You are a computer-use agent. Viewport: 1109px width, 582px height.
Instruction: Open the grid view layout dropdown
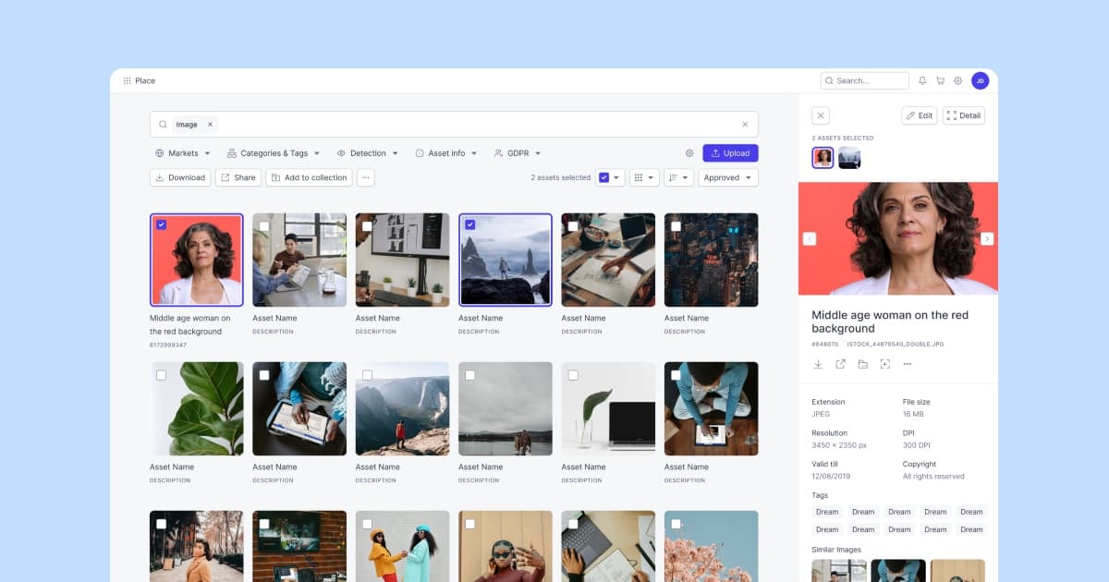click(644, 177)
